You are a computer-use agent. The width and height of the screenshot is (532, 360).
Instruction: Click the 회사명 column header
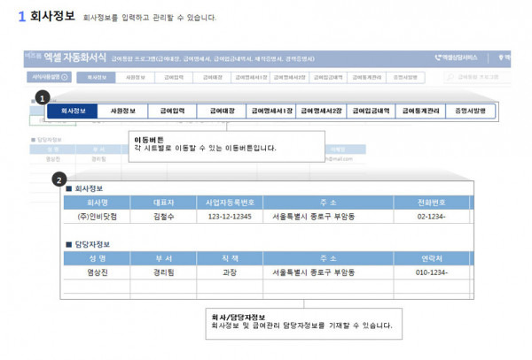tap(97, 203)
